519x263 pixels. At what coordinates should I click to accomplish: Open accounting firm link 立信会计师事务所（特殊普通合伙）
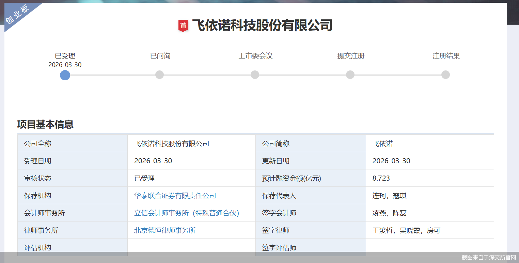(x=187, y=213)
